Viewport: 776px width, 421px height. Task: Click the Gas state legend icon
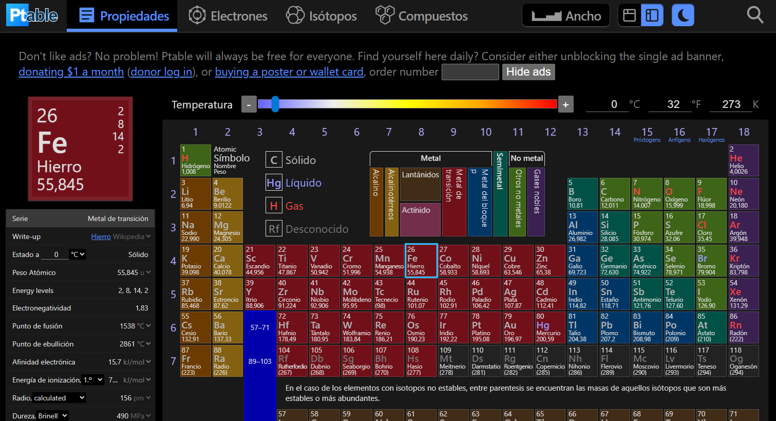click(274, 206)
